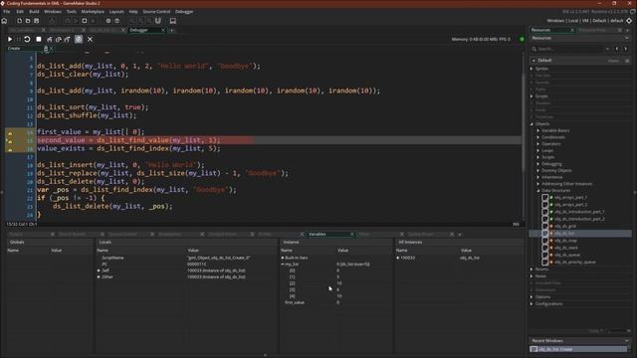The image size is (637, 358).
Task: Select the first_value instance variable row
Action: [335, 302]
